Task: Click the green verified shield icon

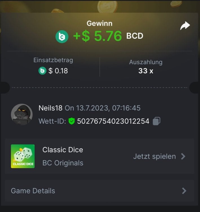Action: [x=72, y=121]
